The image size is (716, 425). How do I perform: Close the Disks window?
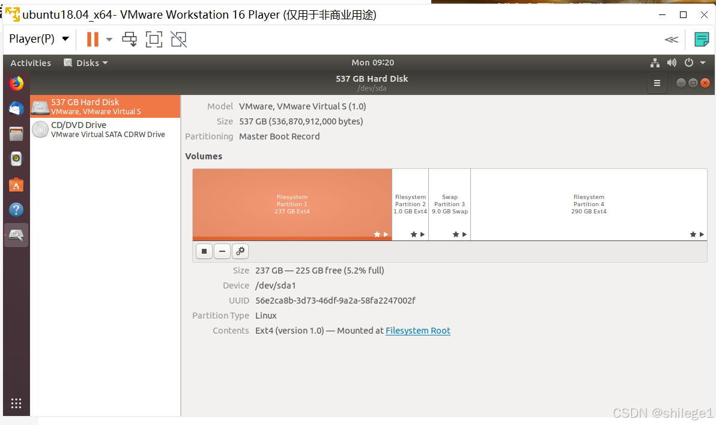(x=706, y=83)
